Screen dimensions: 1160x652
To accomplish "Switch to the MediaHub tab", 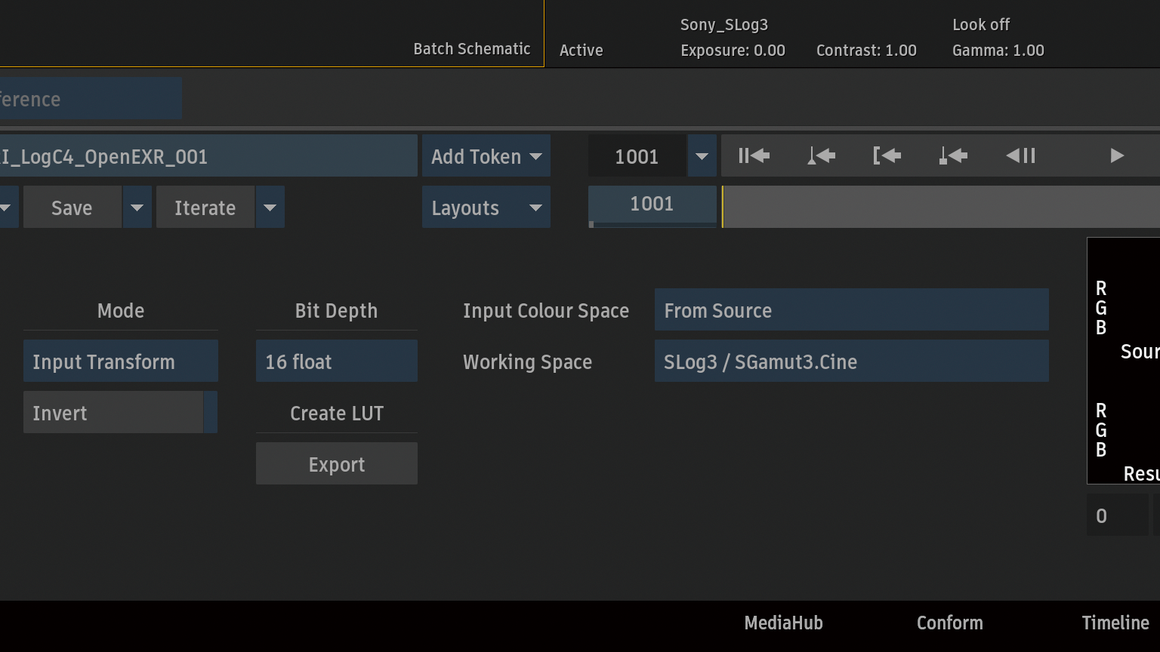I will coord(783,623).
